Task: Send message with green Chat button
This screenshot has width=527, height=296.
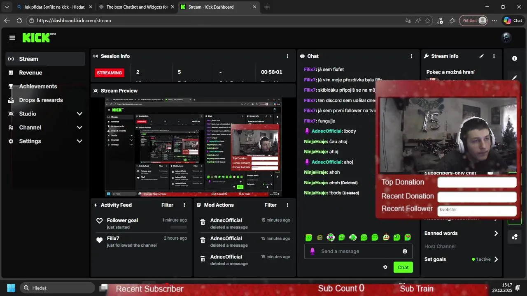Action: tap(403, 267)
